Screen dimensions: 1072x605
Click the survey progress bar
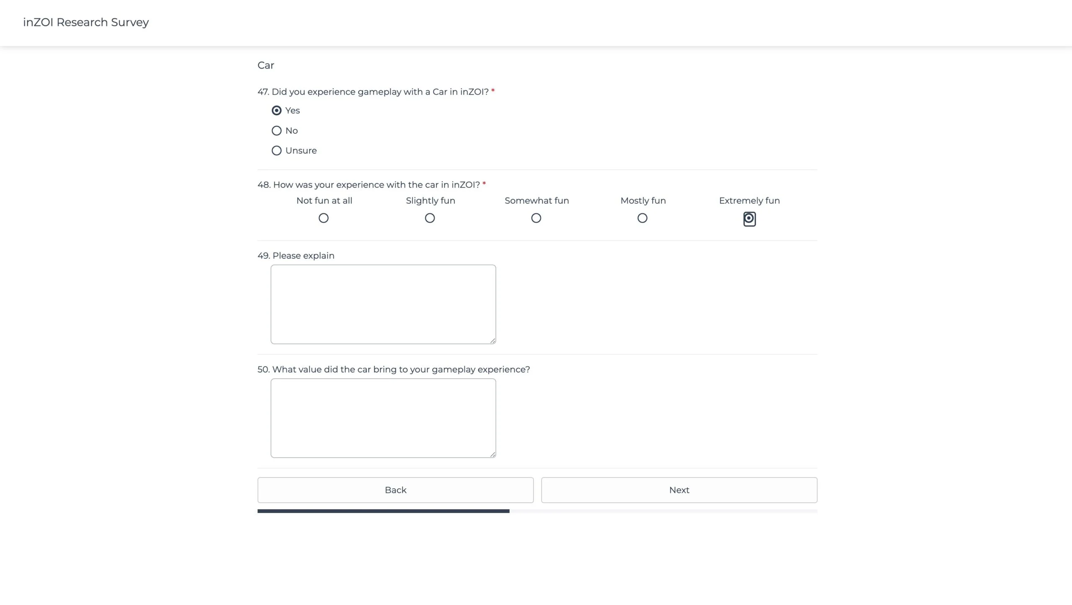537,511
